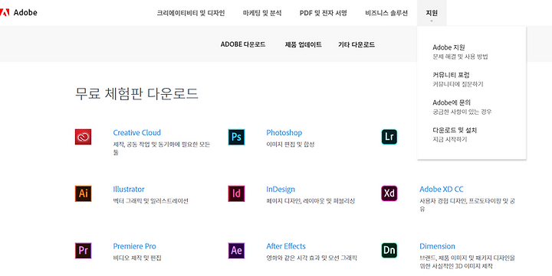Click the Illustrator Ai icon
Viewport: 552px width, 276px height.
pyautogui.click(x=83, y=193)
